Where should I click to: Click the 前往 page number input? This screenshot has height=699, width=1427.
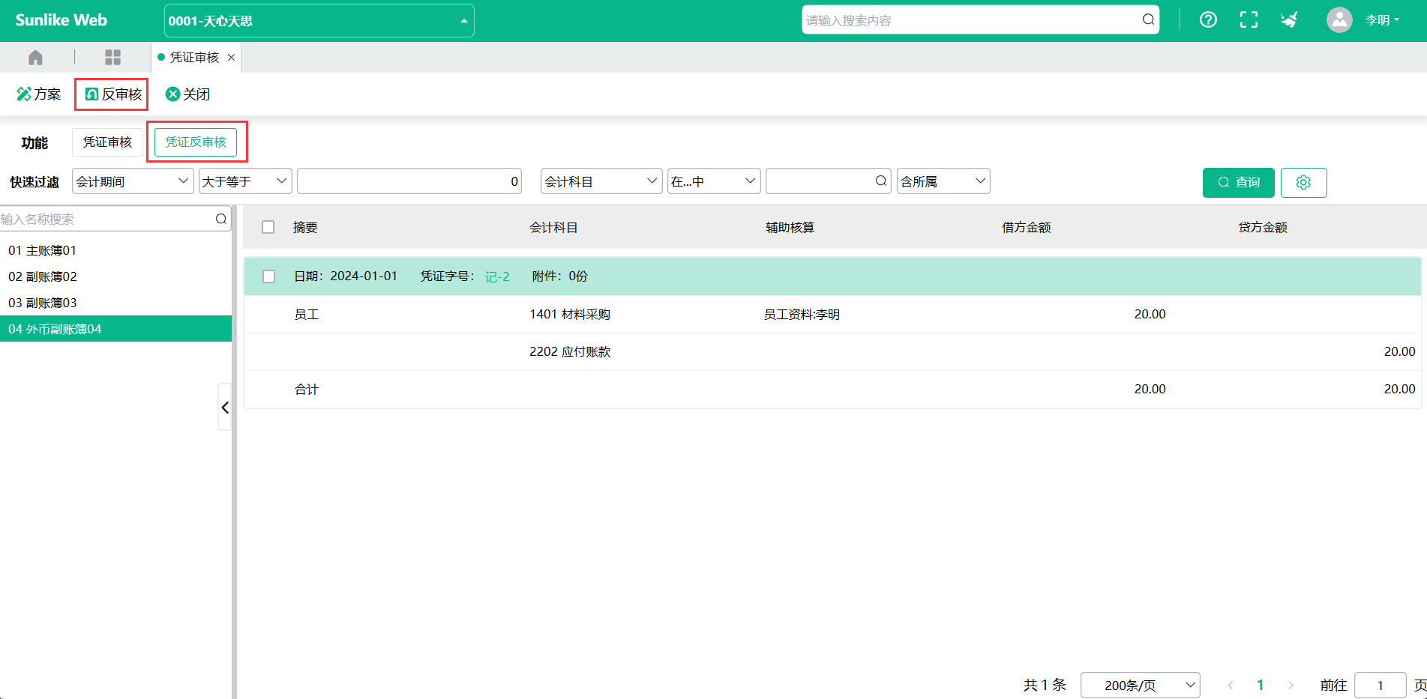(x=1380, y=686)
